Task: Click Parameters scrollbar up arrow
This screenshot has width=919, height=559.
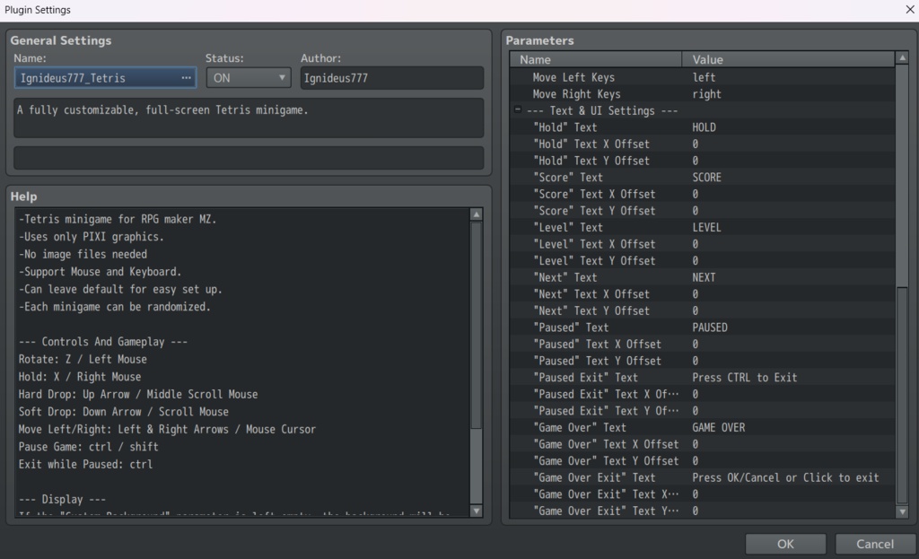Action: pos(903,57)
